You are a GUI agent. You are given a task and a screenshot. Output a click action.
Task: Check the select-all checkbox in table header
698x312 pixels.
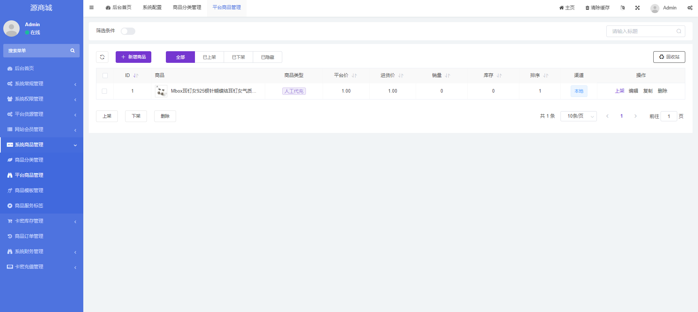click(105, 76)
